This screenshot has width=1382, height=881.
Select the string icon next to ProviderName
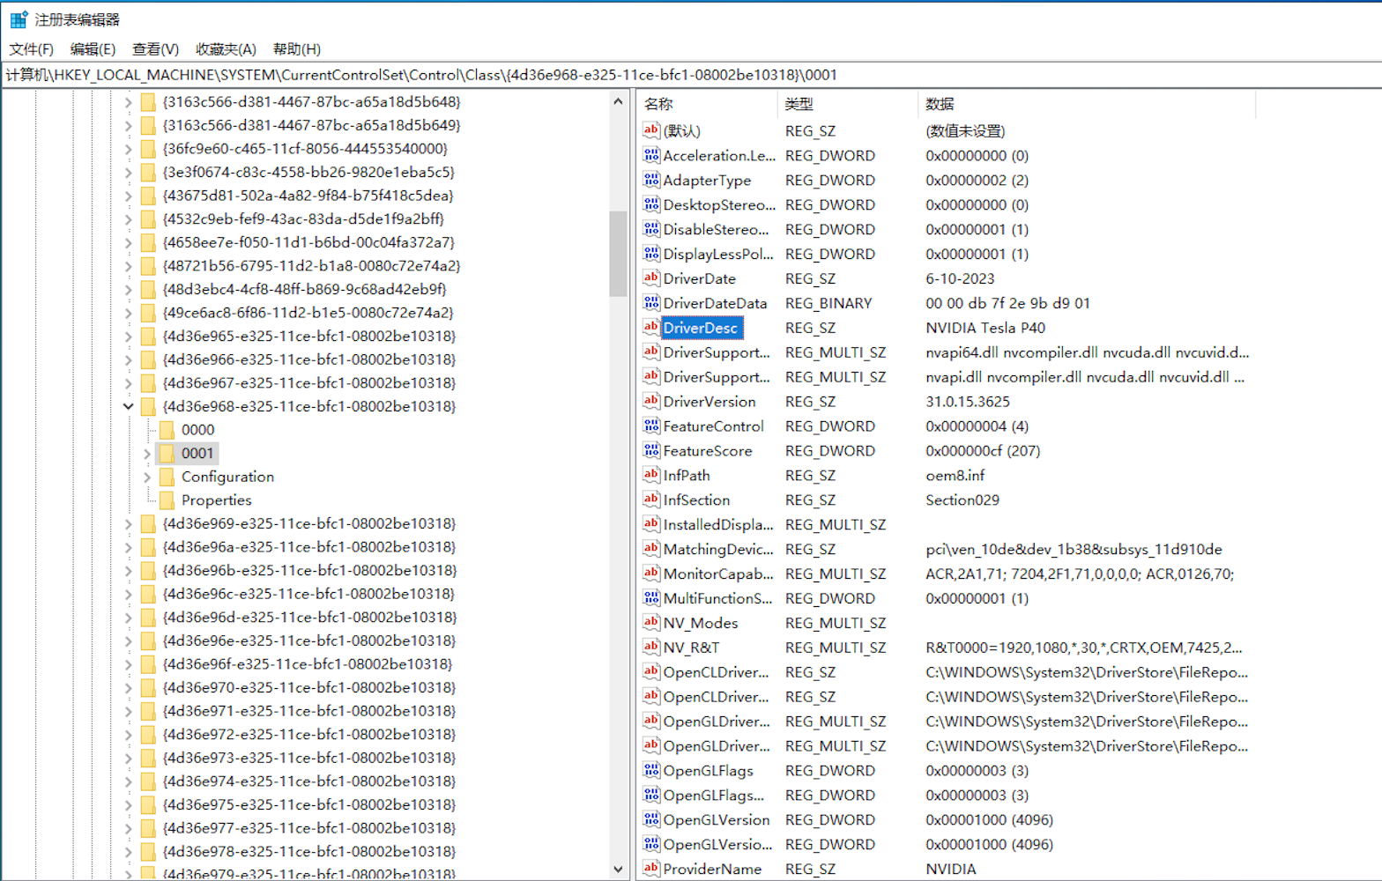click(x=651, y=869)
